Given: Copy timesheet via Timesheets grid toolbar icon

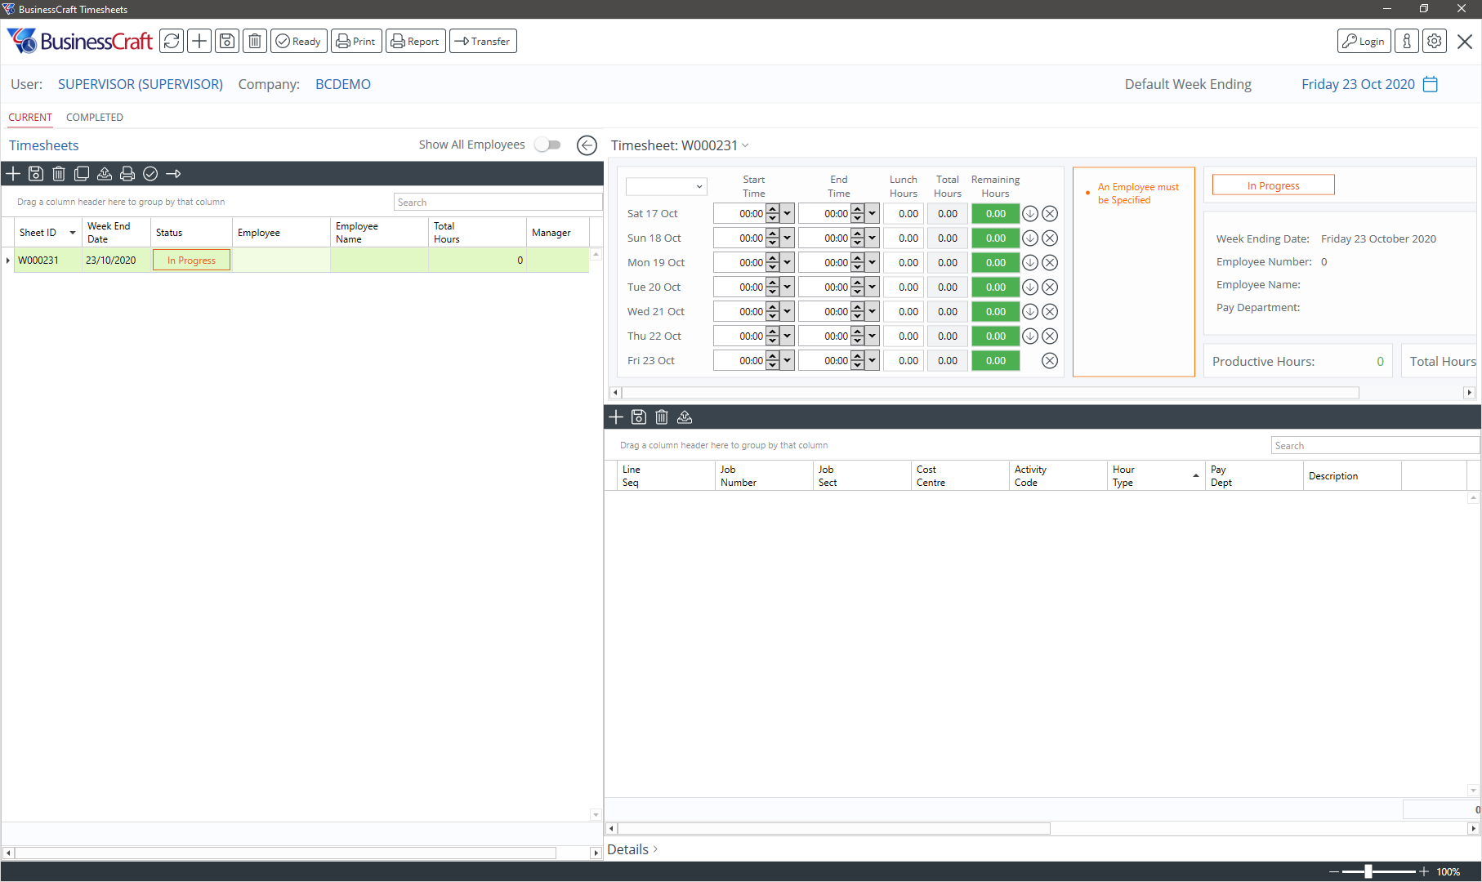Looking at the screenshot, I should click(x=82, y=173).
